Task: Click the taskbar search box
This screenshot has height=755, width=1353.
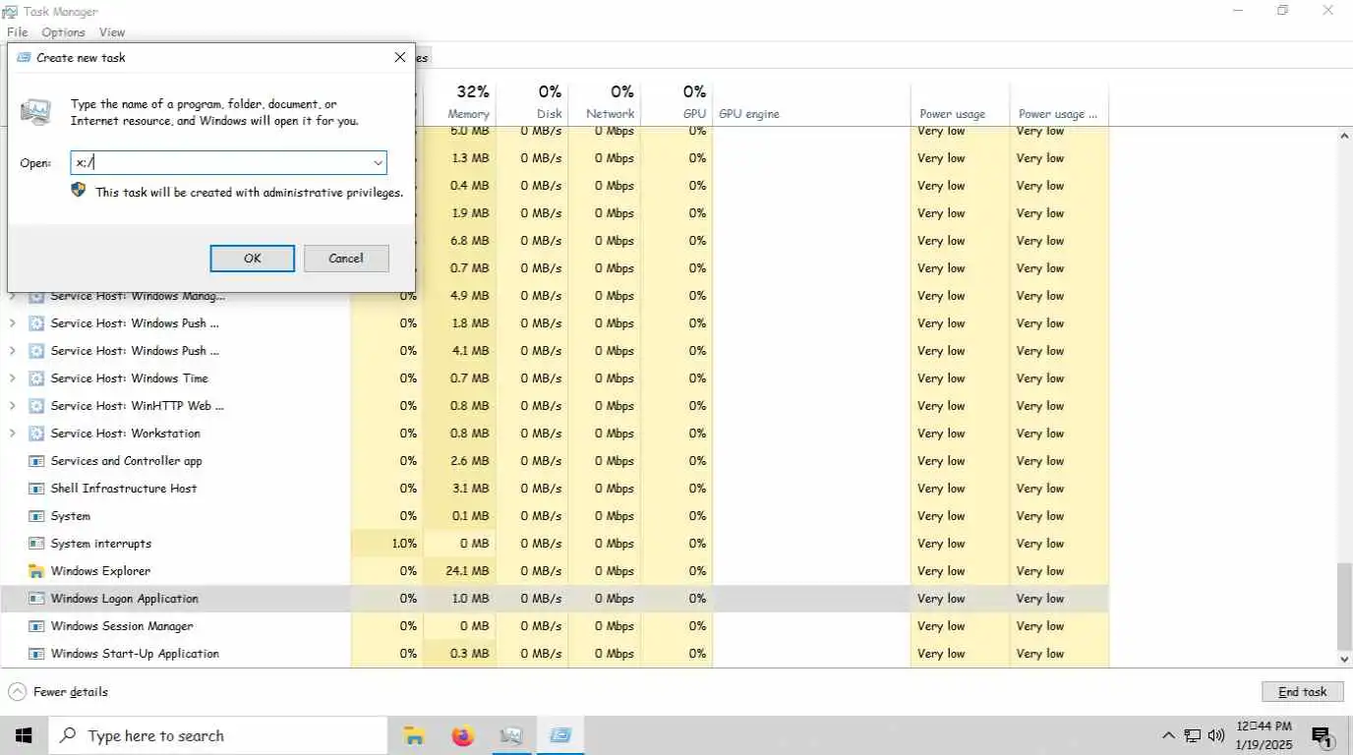Action: [x=218, y=735]
